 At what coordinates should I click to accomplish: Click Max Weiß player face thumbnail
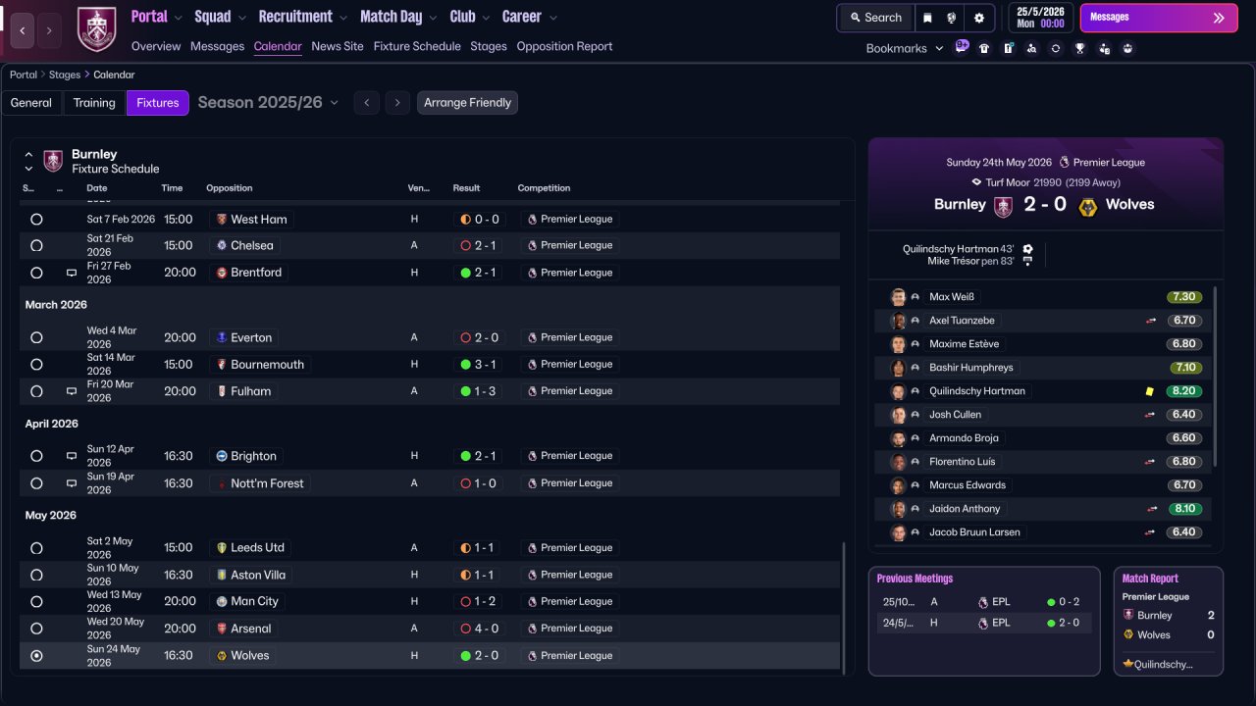click(898, 297)
